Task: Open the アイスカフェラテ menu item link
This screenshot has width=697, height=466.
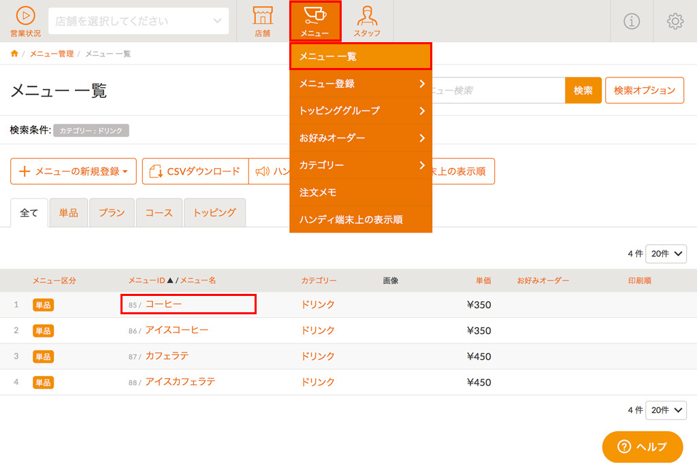Action: [x=180, y=381]
